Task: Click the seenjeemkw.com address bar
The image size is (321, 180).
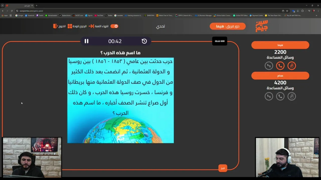Action: 150,11
